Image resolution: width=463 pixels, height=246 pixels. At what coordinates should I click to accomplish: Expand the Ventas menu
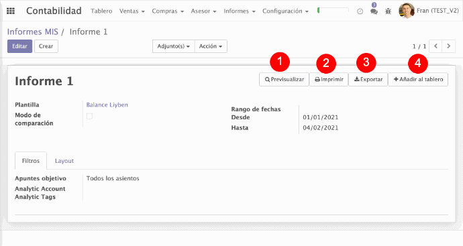(x=132, y=11)
